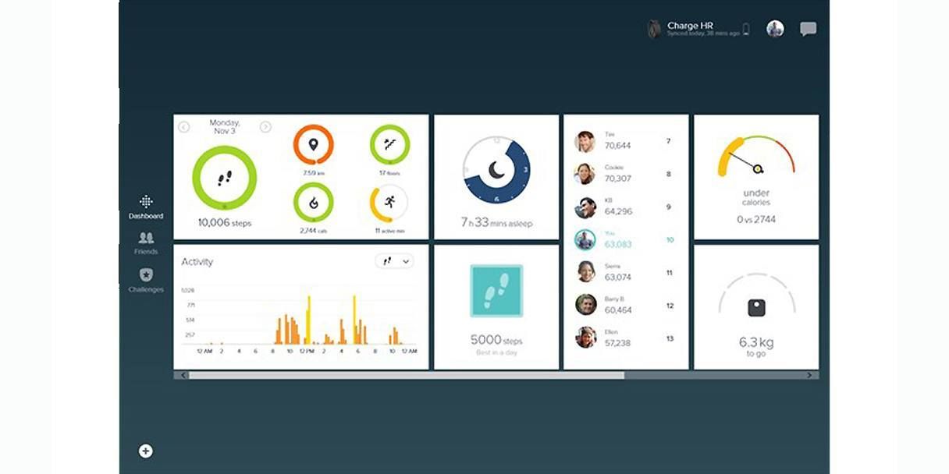Viewport: 949px width, 474px height.
Task: Open Challenges in the sidebar
Action: [x=146, y=280]
